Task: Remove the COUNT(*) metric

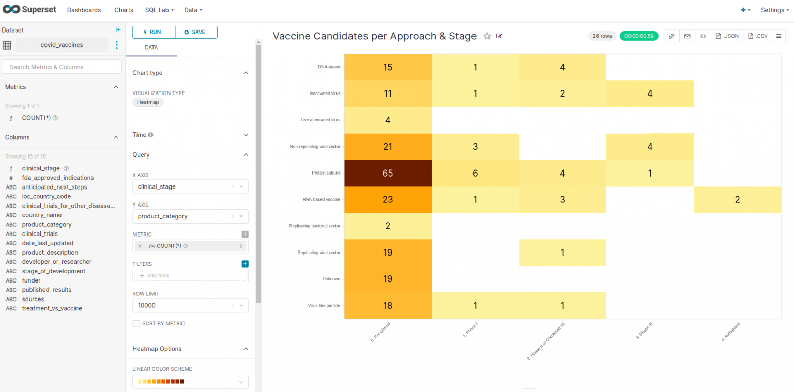Action: (x=139, y=246)
